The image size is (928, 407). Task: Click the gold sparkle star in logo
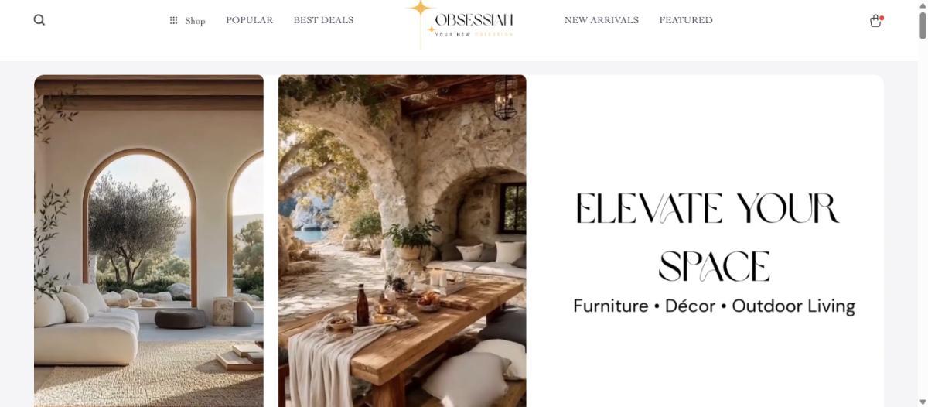(x=421, y=9)
